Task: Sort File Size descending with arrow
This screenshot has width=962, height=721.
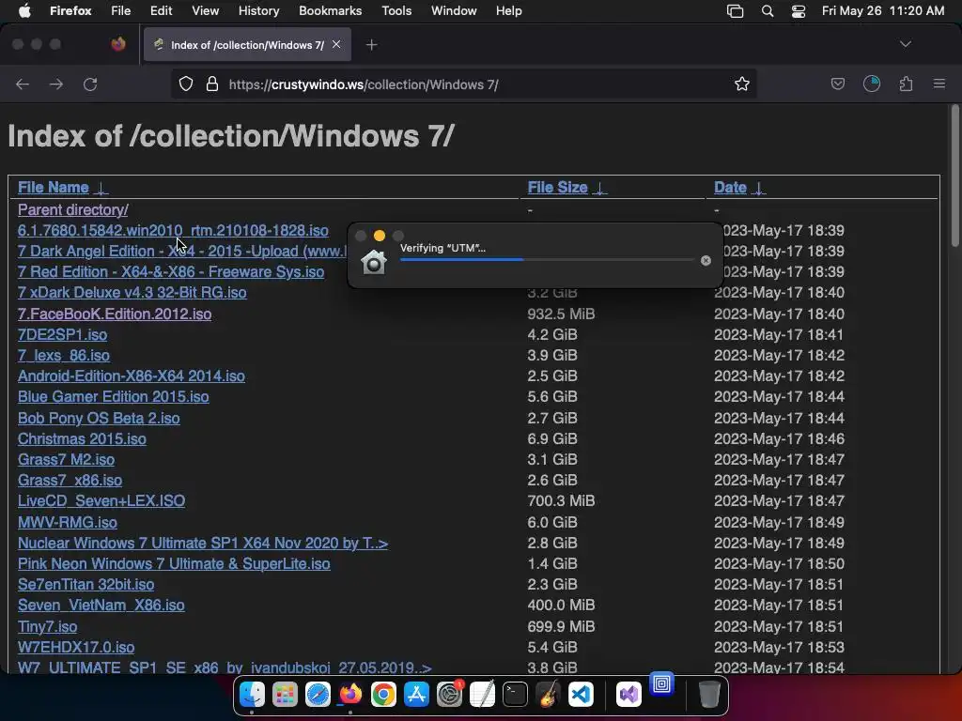Action: point(600,188)
